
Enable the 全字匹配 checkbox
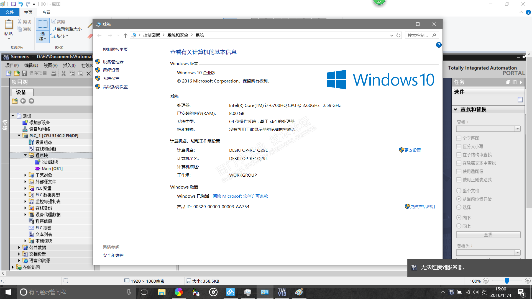pyautogui.click(x=459, y=138)
